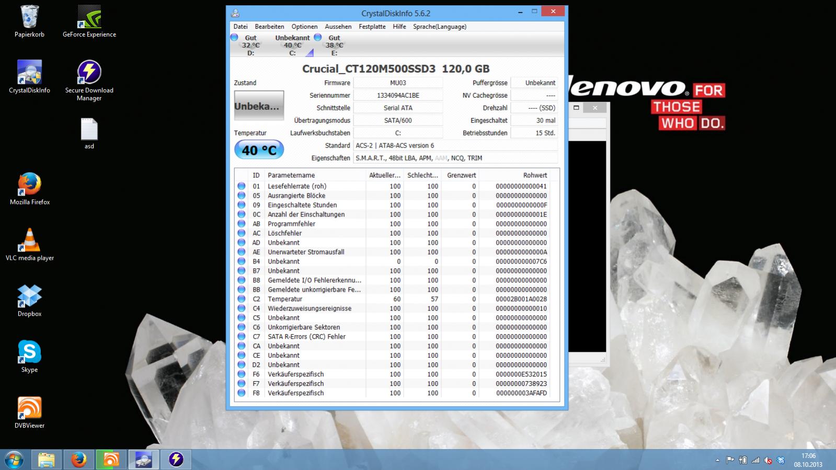
Task: Click the Firmware MU03 field
Action: click(398, 83)
